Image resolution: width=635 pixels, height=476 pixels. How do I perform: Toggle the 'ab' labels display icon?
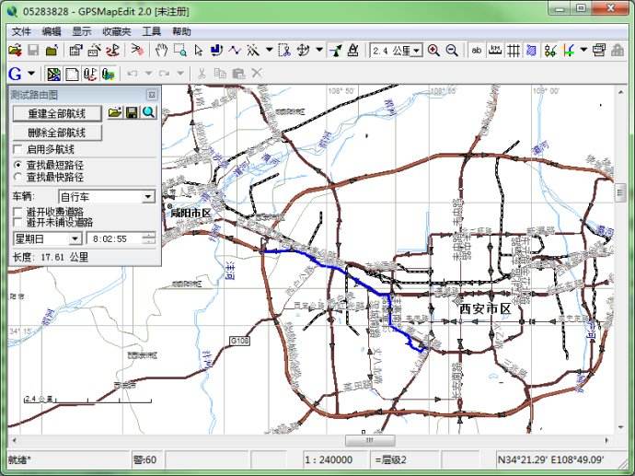(477, 51)
